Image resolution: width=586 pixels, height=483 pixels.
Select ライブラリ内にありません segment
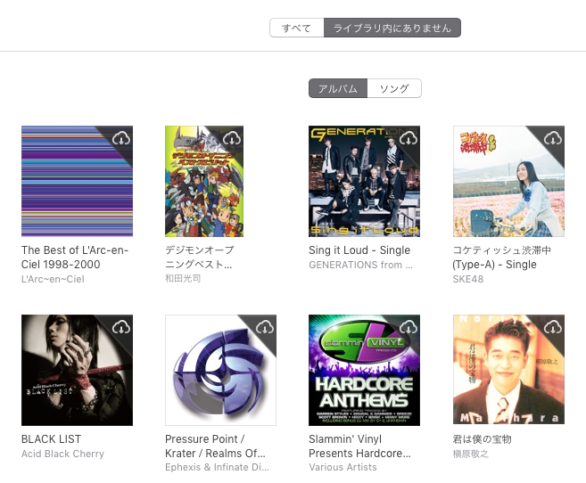pyautogui.click(x=392, y=28)
